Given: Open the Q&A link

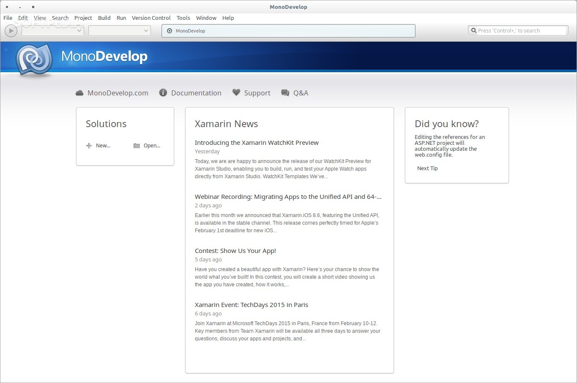Looking at the screenshot, I should pyautogui.click(x=301, y=93).
